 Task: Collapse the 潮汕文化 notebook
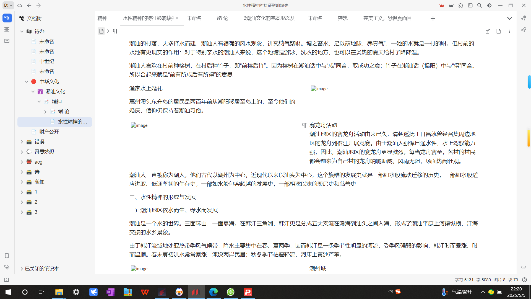click(x=33, y=91)
